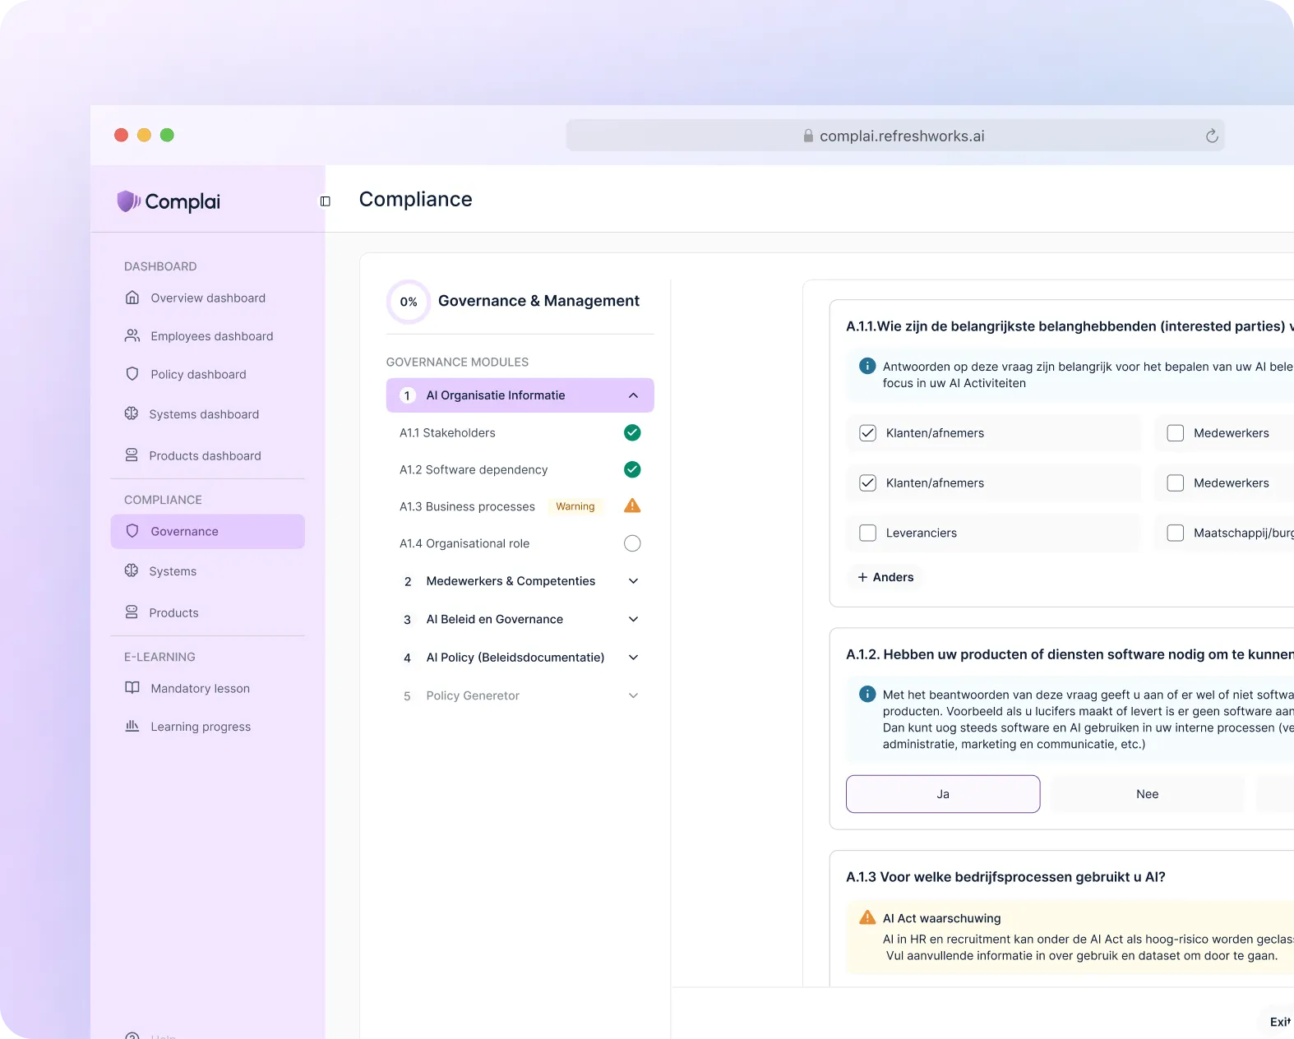Tick the first Medewerkers checkbox
The width and height of the screenshot is (1294, 1039).
point(1176,433)
